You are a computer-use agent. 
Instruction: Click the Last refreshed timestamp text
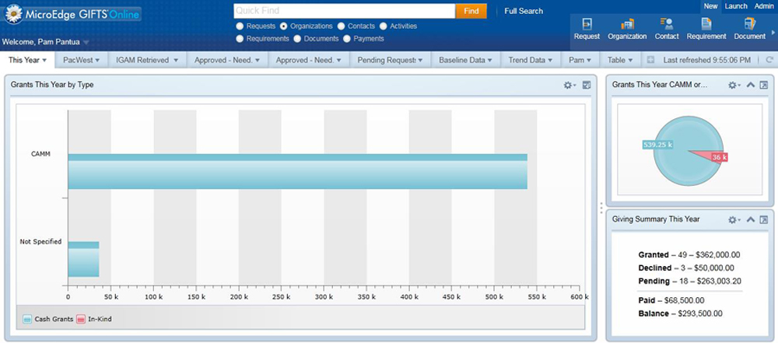[706, 60]
